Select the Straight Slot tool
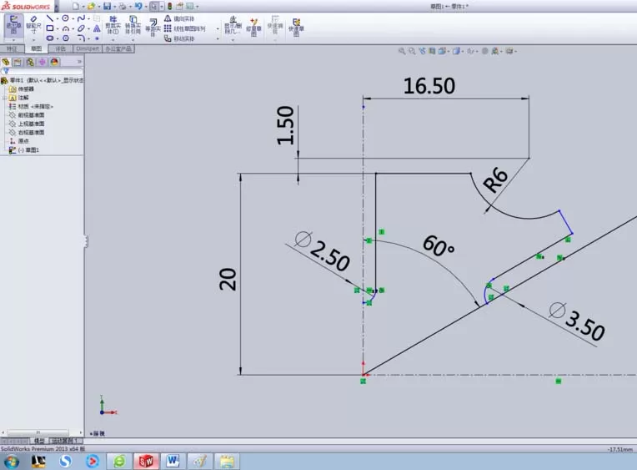 click(49, 38)
